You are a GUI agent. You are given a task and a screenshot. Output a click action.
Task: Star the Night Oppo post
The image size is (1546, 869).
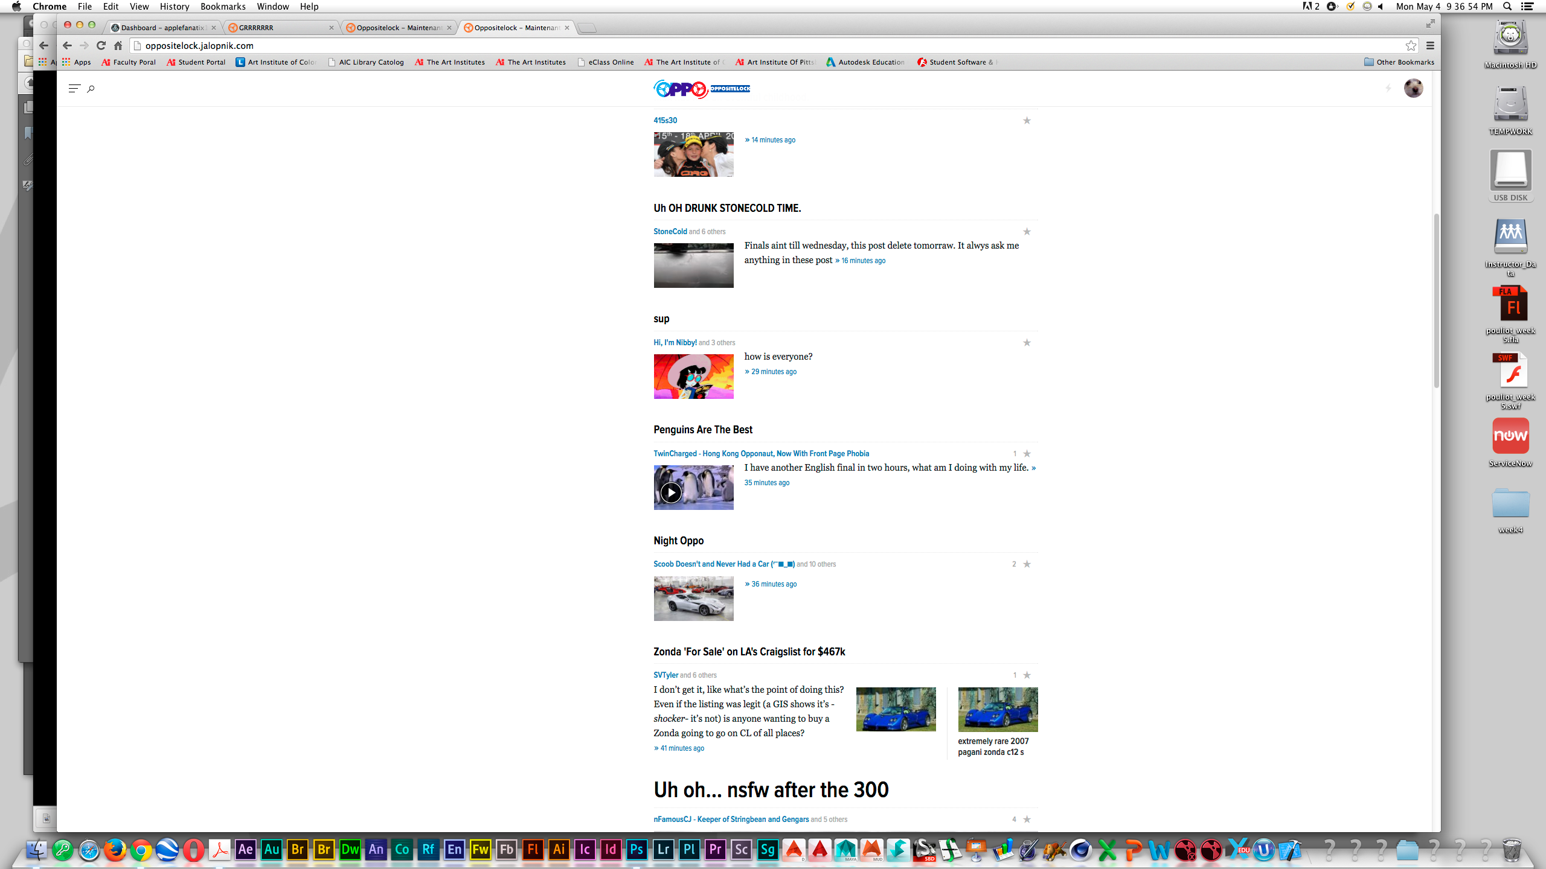1027,564
